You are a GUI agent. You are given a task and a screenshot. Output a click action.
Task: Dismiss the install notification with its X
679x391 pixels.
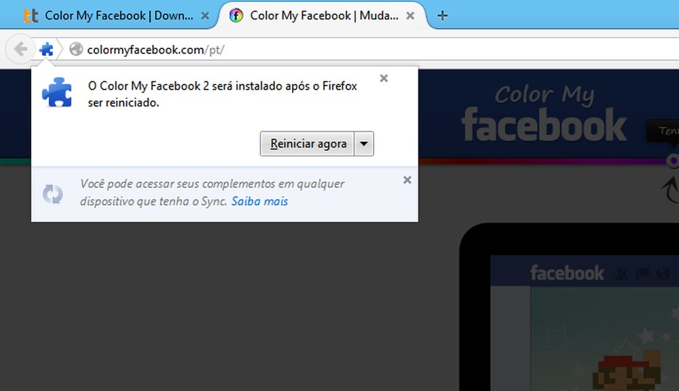click(384, 78)
